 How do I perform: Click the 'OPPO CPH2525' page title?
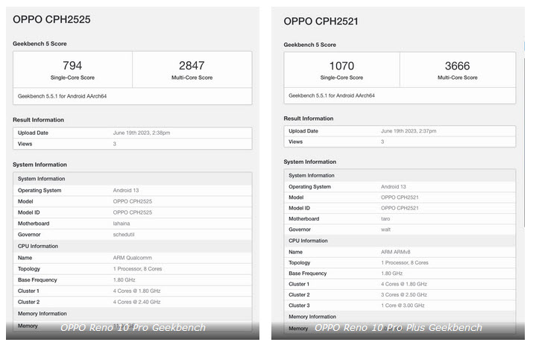tap(51, 19)
